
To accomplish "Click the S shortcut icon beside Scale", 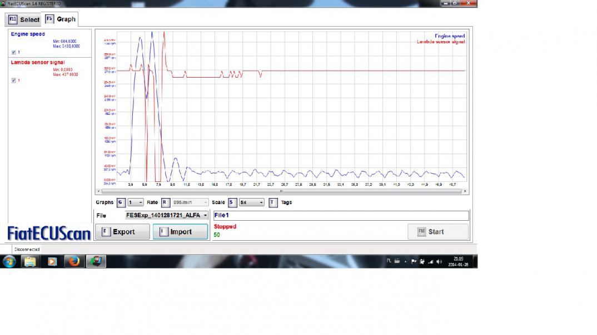I will pos(232,202).
